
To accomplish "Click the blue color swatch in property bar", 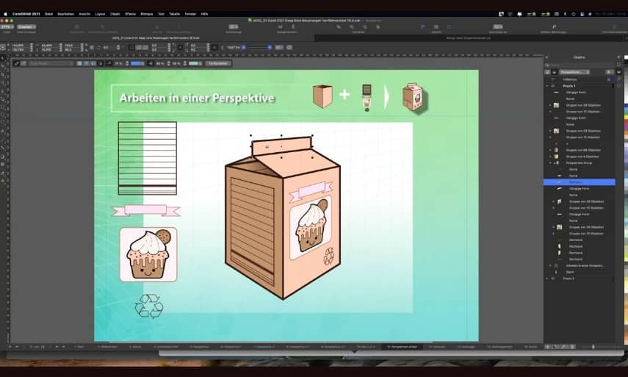I will [x=137, y=63].
